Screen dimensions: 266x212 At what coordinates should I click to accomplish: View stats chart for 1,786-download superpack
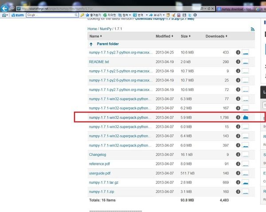pos(246,117)
